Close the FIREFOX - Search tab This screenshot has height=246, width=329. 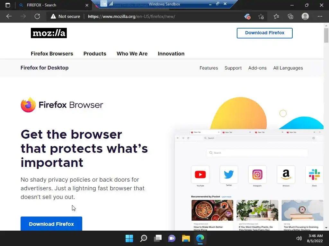coord(87,5)
